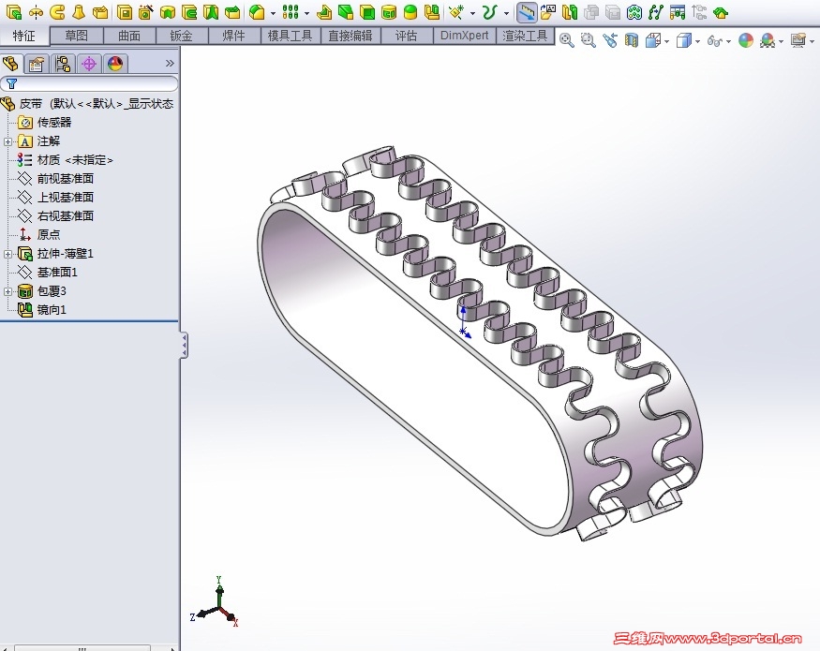This screenshot has width=820, height=651.
Task: Click the Edit Appearance color ball icon
Action: (746, 40)
